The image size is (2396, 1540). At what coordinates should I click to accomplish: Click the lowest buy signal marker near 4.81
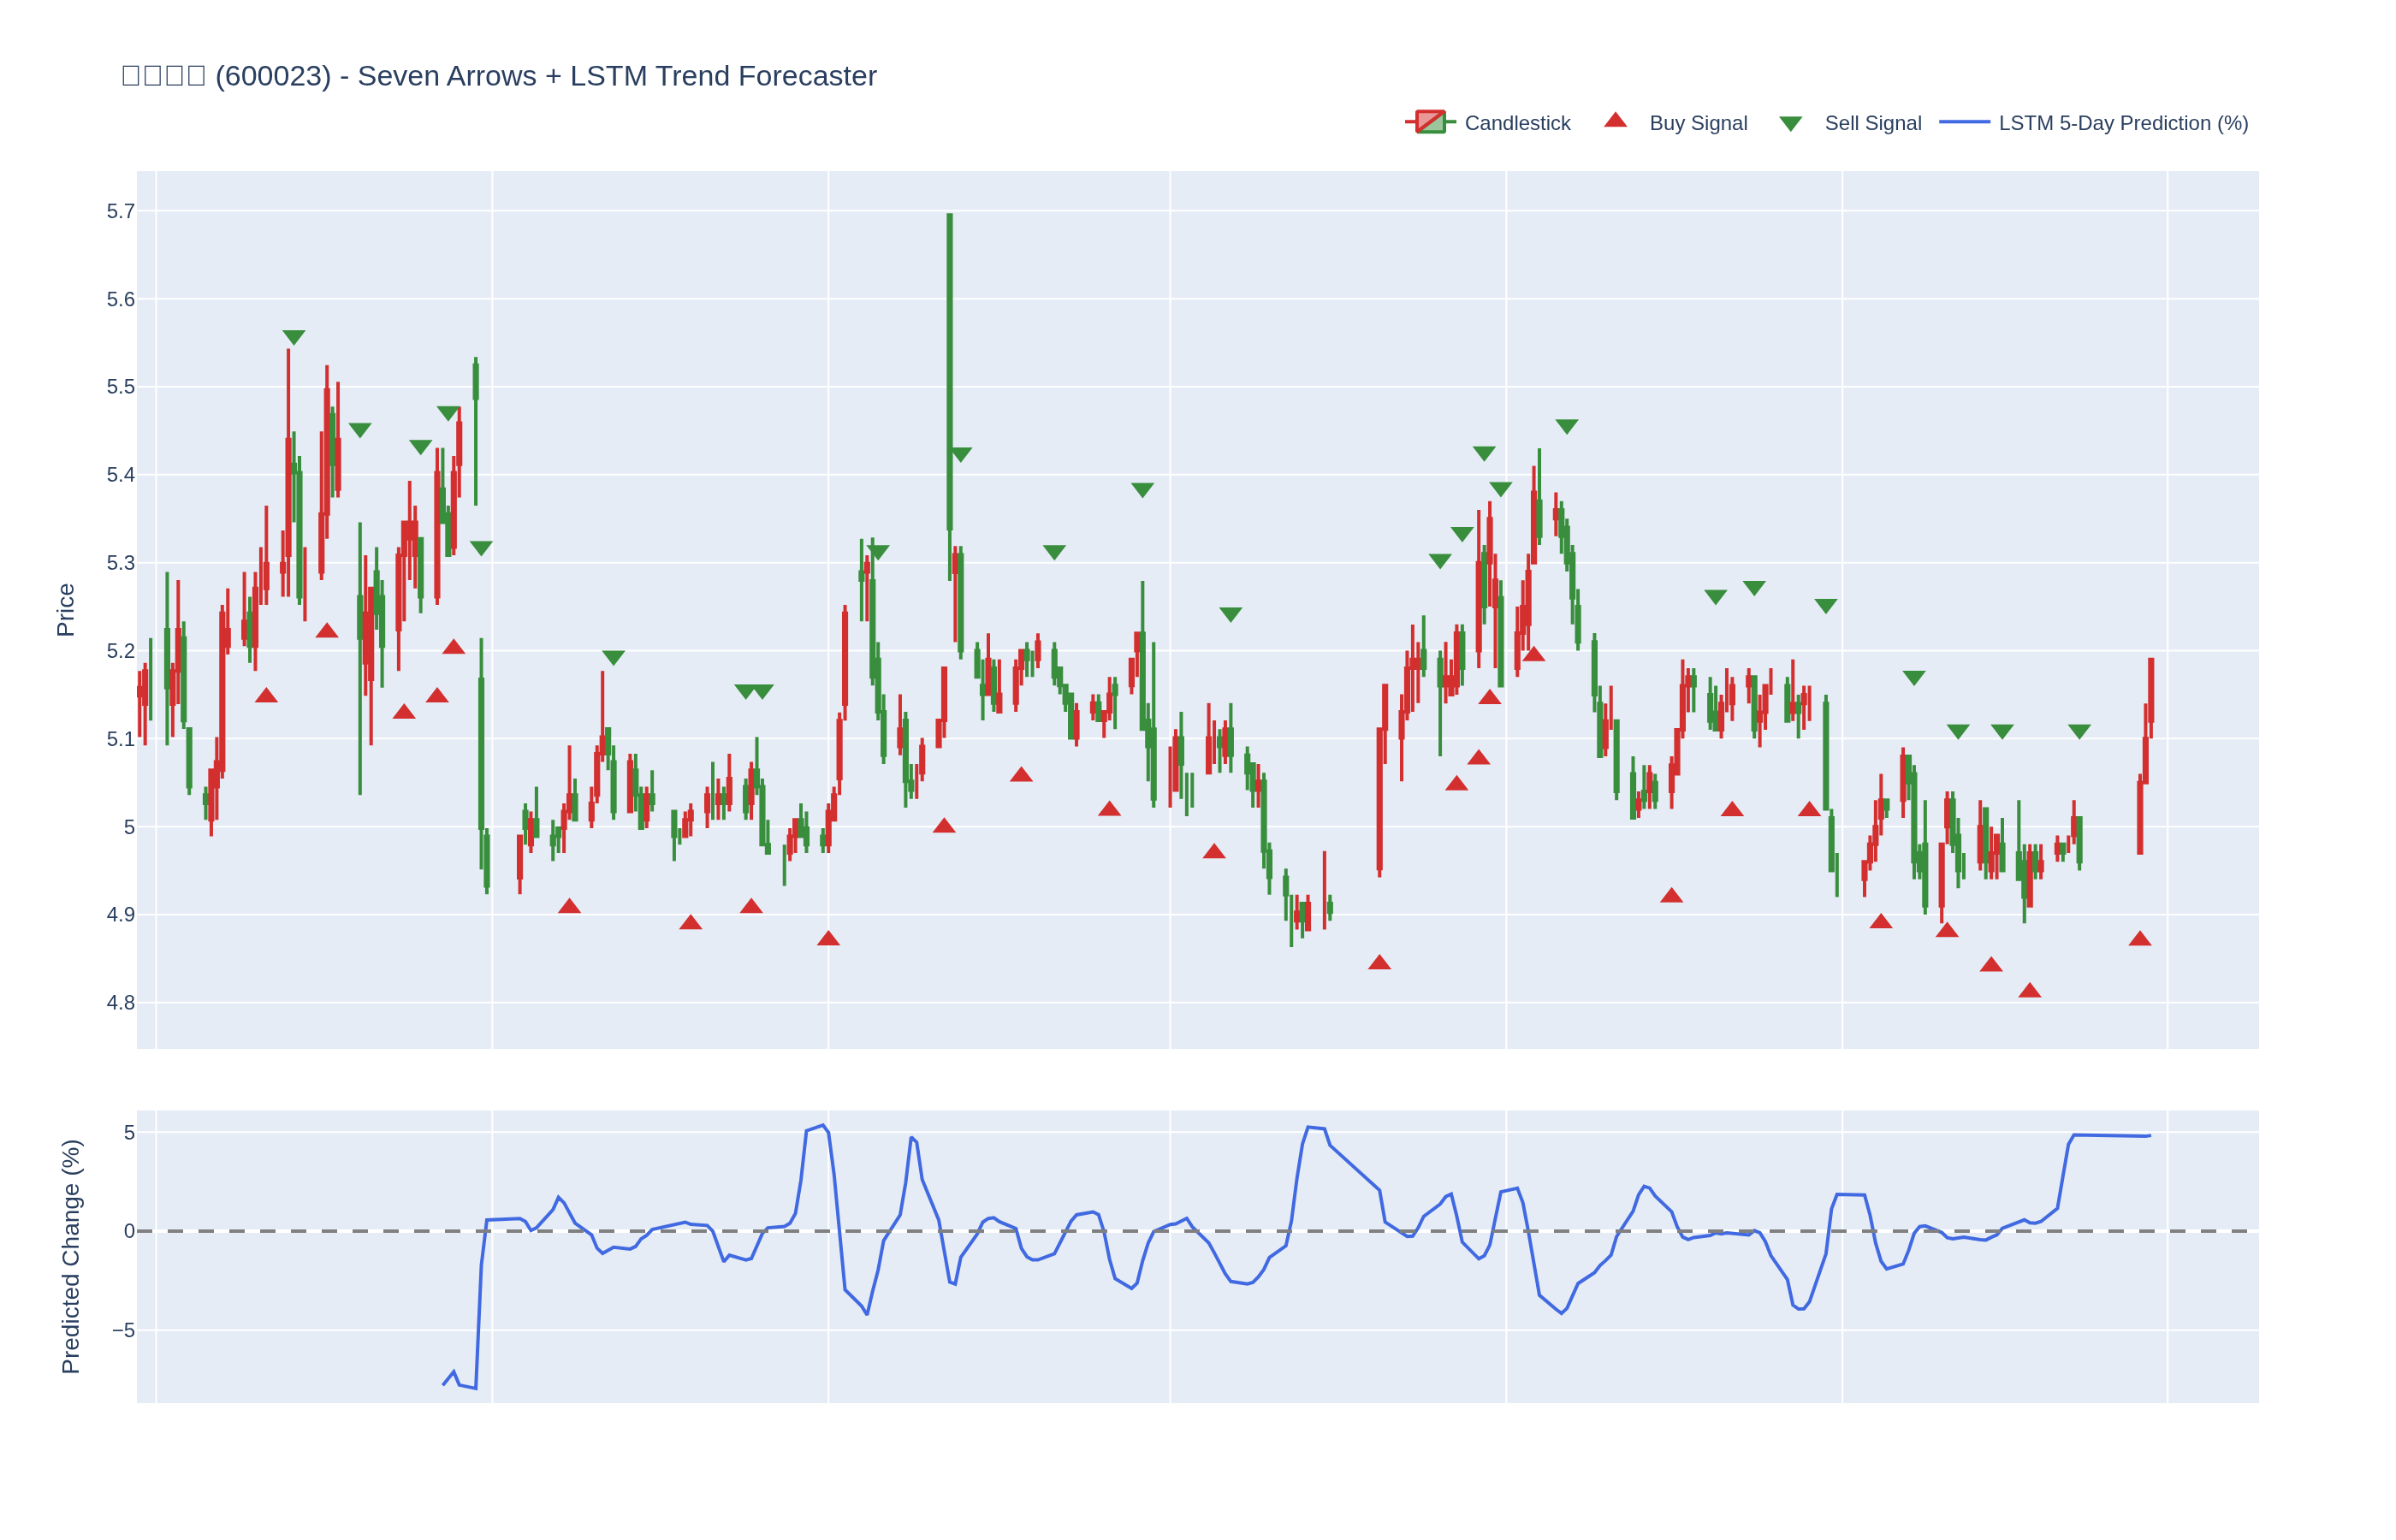click(2029, 991)
